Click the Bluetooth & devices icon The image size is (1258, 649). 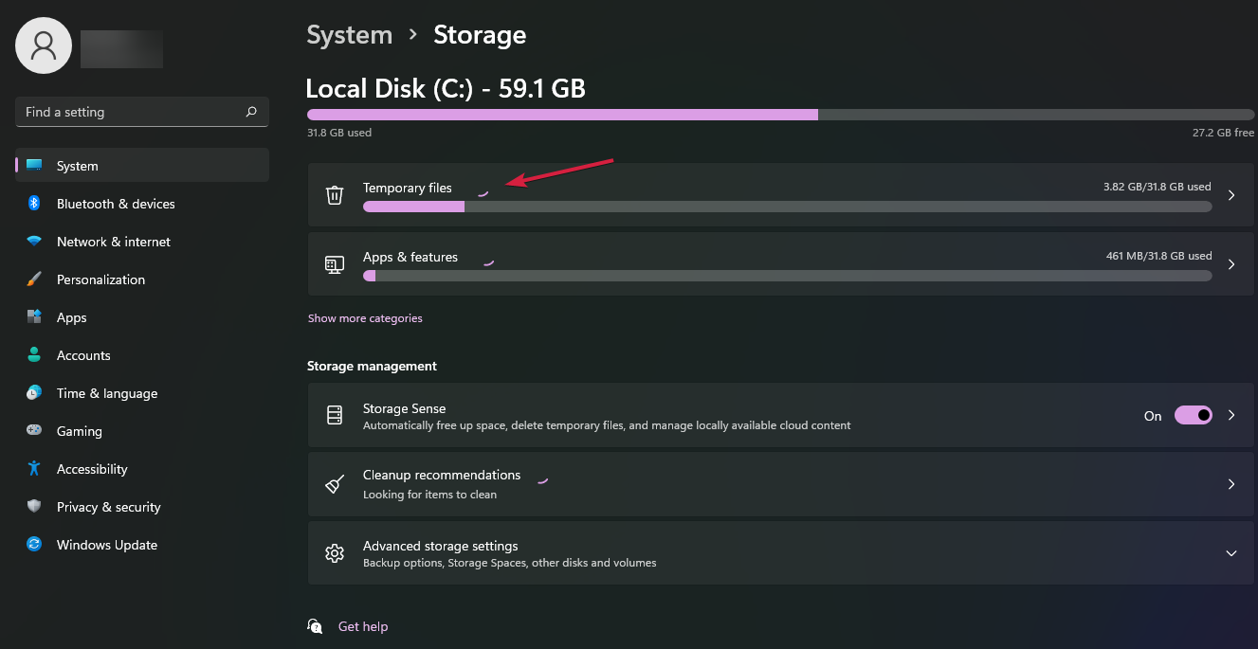pos(34,204)
